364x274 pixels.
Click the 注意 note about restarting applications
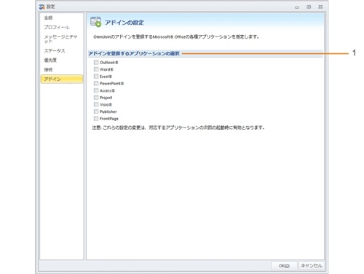pyautogui.click(x=178, y=128)
